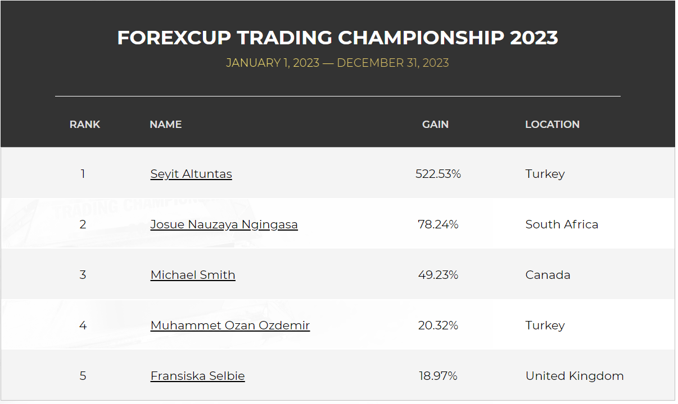678x404 pixels.
Task: Open Muhammet Ozan Ozdemir profile link
Action: [x=230, y=325]
